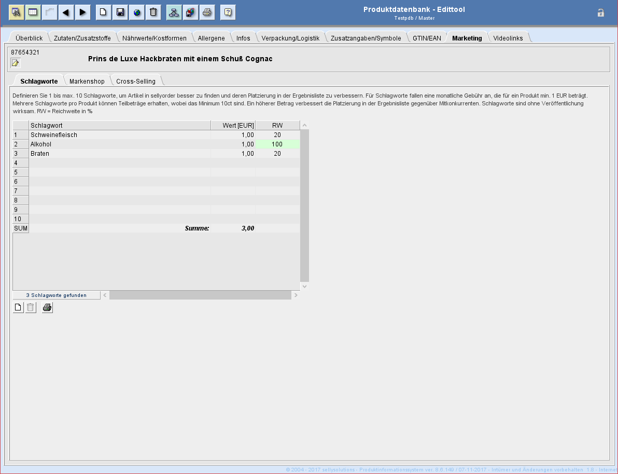
Task: Switch to the Markenshop sub-tab
Action: tap(87, 81)
